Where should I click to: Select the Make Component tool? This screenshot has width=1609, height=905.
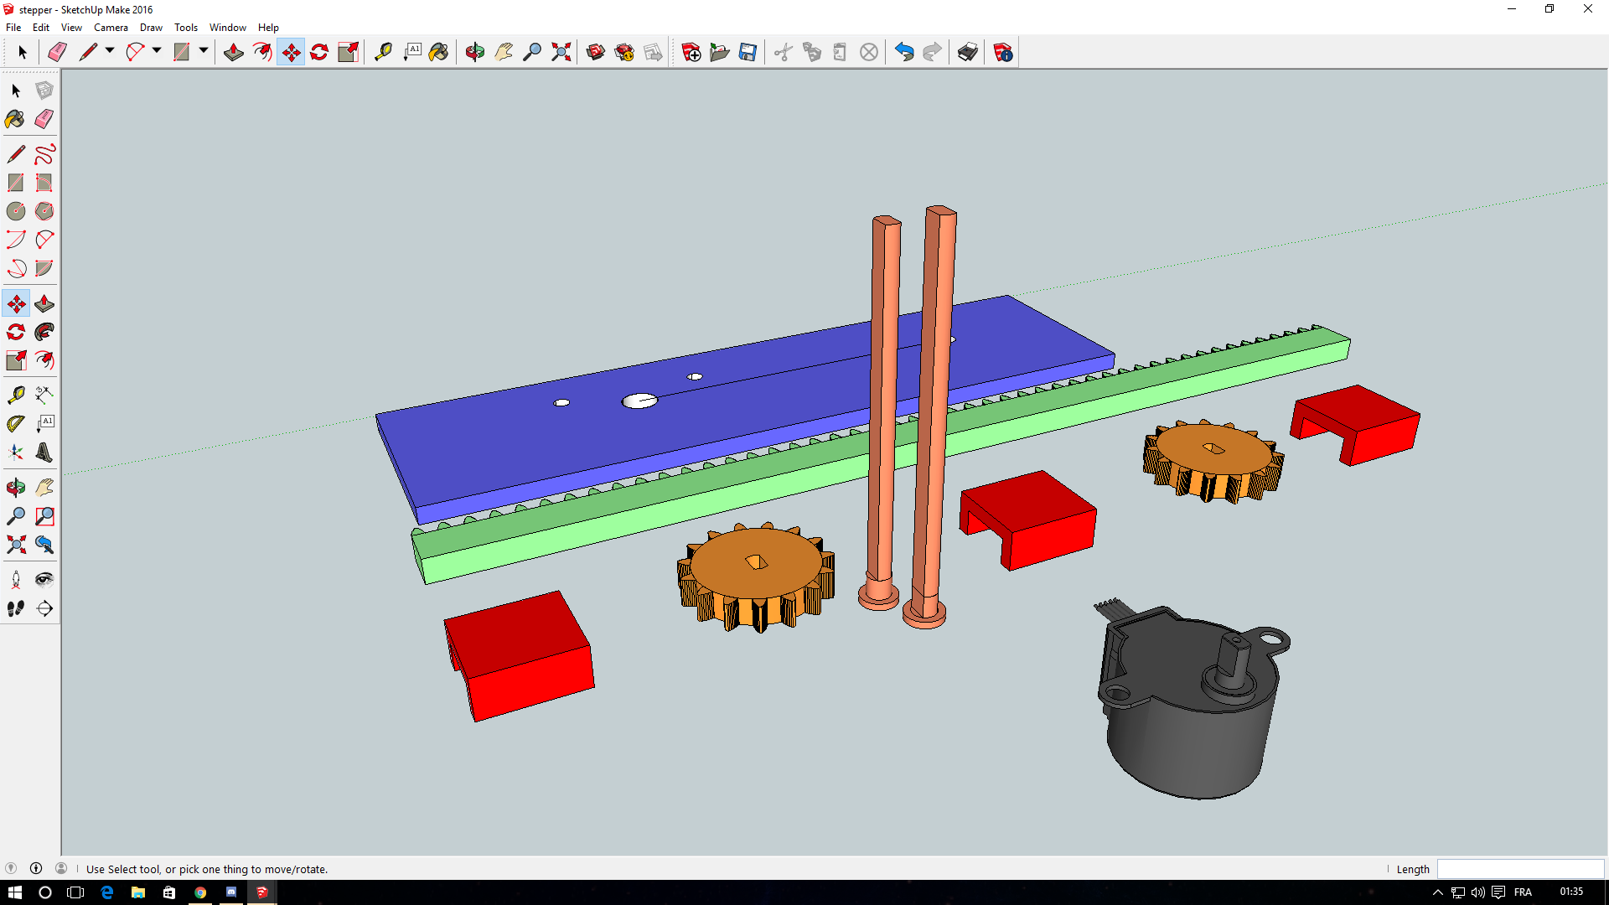[x=44, y=90]
